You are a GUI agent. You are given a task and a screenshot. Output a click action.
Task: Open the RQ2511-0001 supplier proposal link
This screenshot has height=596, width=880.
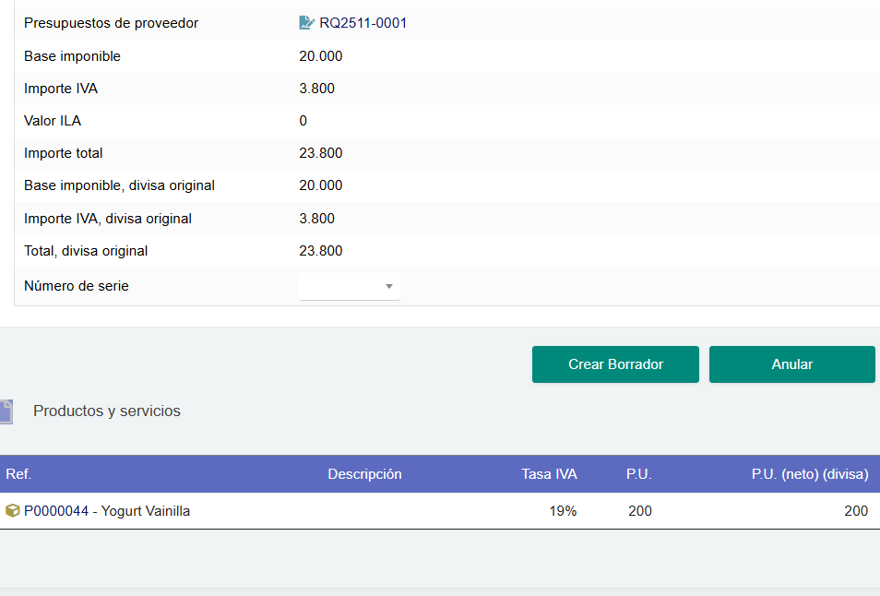click(x=363, y=23)
